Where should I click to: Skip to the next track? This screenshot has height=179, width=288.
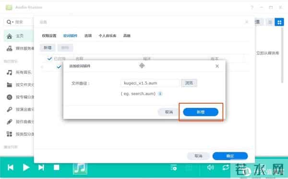tap(41, 168)
